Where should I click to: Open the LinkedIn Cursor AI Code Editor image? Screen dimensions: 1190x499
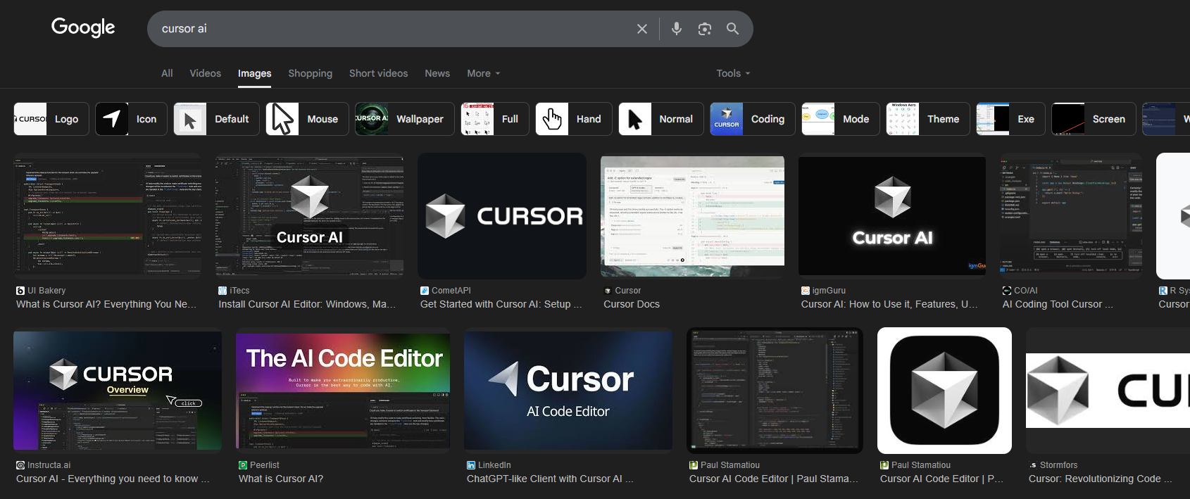[568, 391]
